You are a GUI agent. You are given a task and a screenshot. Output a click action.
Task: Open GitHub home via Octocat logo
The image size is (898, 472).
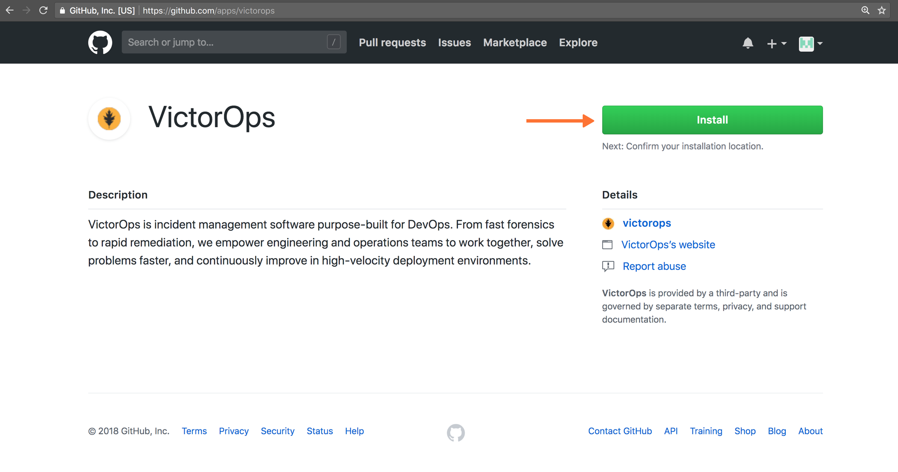coord(100,42)
